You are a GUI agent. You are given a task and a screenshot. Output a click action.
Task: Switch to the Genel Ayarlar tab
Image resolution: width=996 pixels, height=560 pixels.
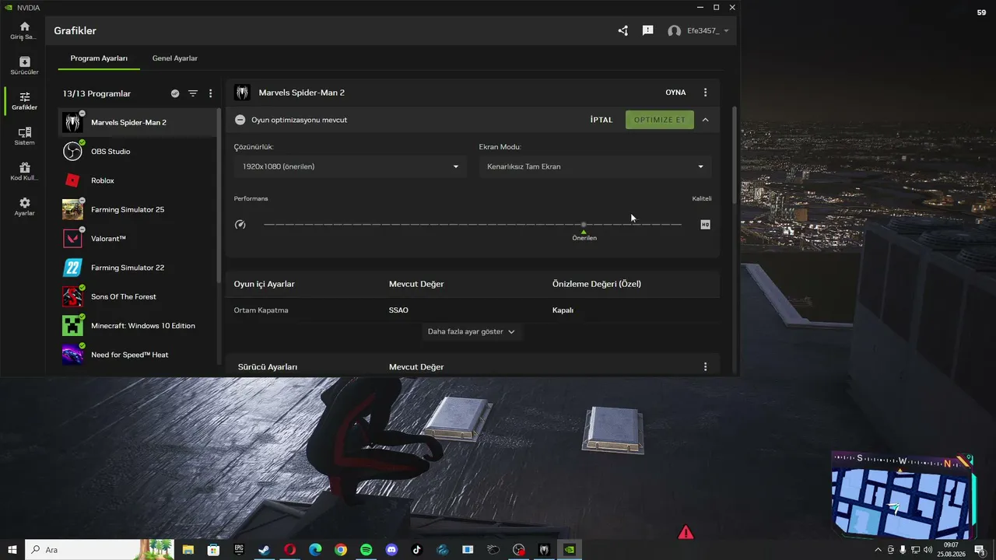pyautogui.click(x=175, y=58)
